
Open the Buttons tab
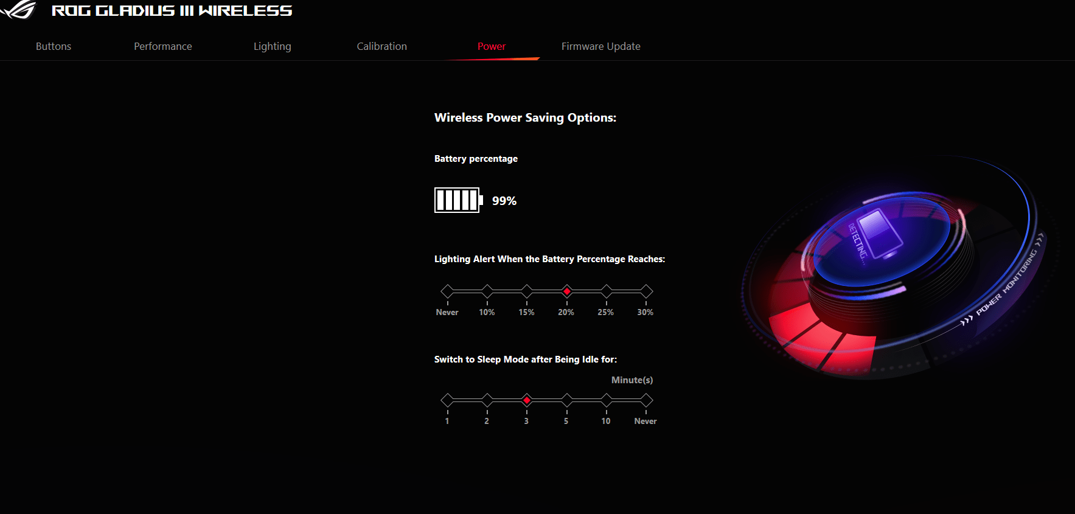(54, 46)
